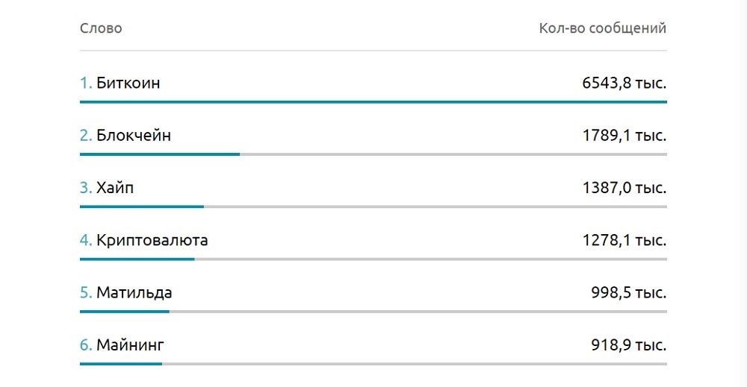Click the teal bar under Криптовалюта
Screen dimensions: 747x387
[137, 259]
